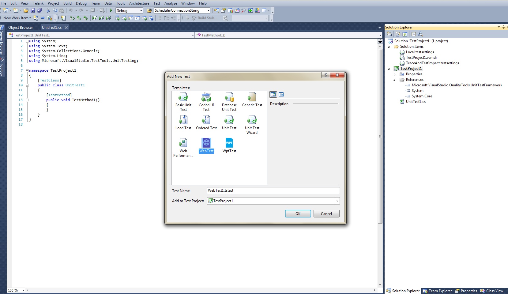This screenshot has width=508, height=294.
Task: Open Local.testsettings in Solution Explorer
Action: [420, 52]
